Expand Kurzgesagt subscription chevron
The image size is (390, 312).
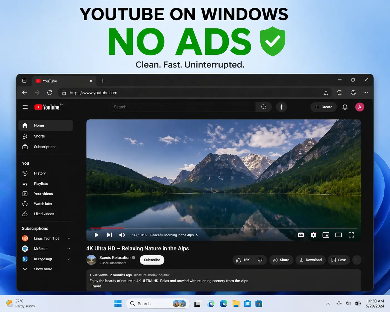(69, 259)
